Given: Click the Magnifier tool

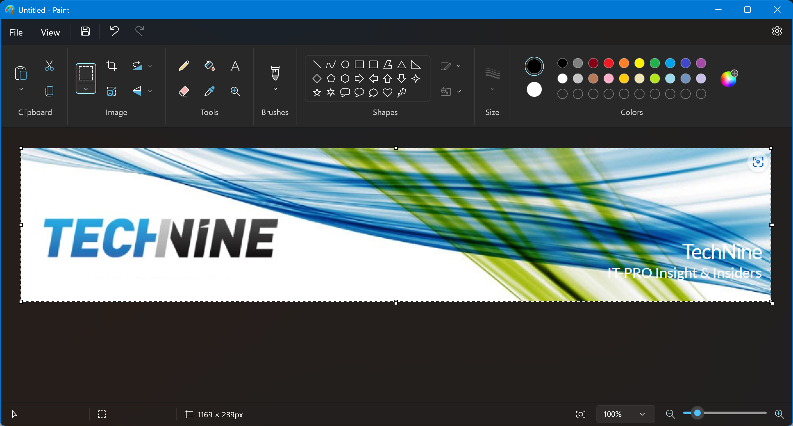Looking at the screenshot, I should (235, 92).
